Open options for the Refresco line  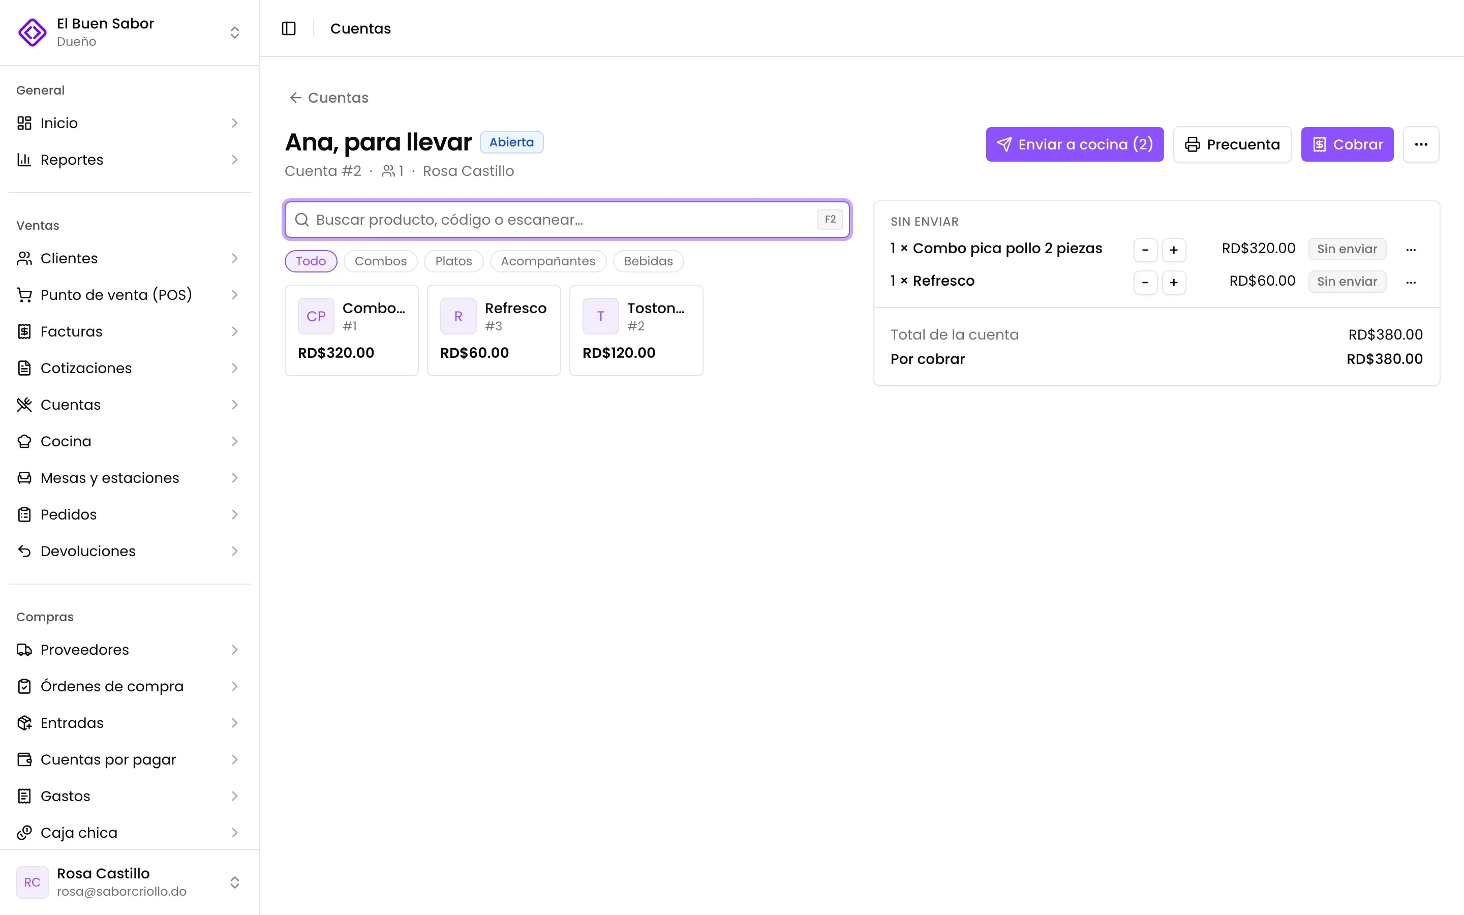point(1411,282)
